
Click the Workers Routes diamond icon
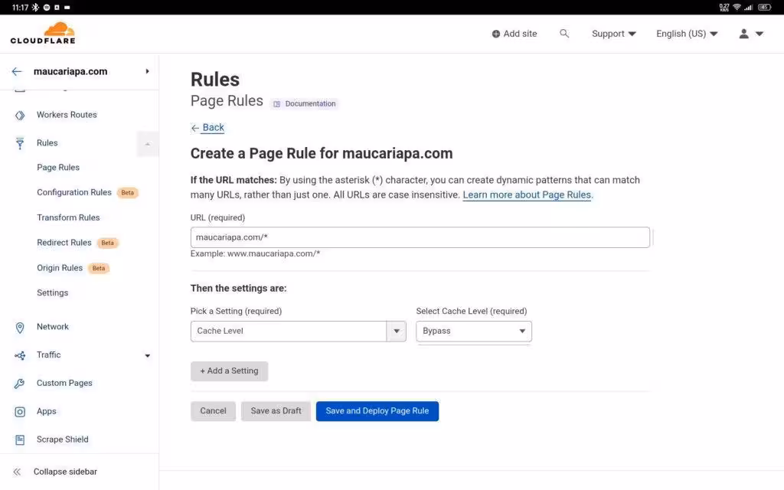19,115
